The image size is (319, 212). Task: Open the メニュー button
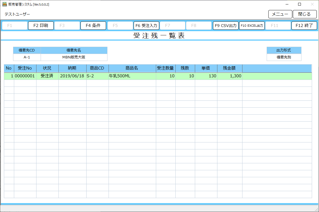point(280,14)
